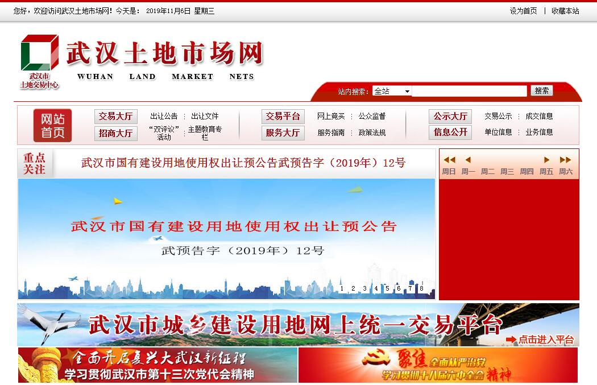The width and height of the screenshot is (597, 385).
Task: Click the 重点关注 badge
Action: point(35,163)
